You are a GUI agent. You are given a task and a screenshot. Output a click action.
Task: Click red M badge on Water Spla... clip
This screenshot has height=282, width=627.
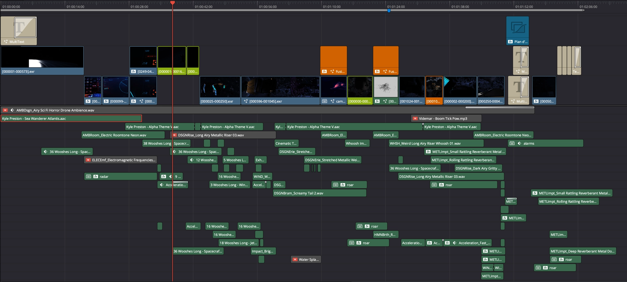[295, 260]
